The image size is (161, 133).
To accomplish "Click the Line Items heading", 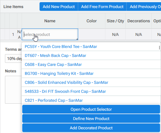I will click(x=13, y=7).
